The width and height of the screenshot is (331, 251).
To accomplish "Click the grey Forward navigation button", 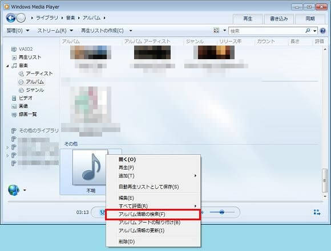I will click(x=21, y=18).
